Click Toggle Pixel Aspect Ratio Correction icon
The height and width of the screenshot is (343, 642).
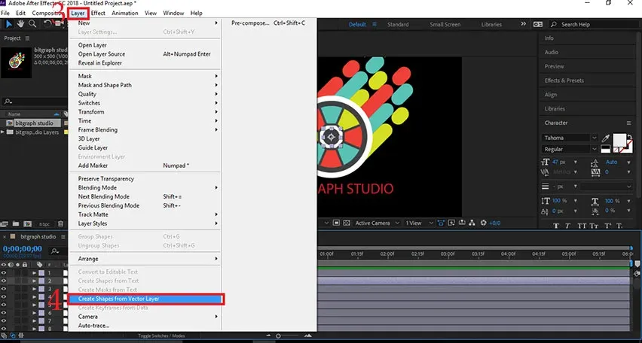click(441, 223)
